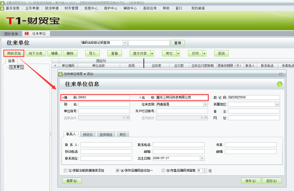Click 查看 to view unit details

(x=114, y=53)
